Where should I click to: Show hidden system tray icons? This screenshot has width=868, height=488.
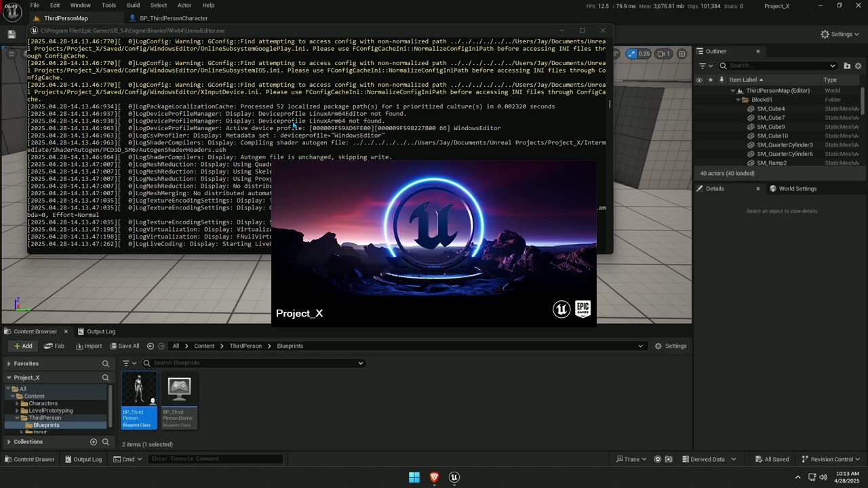[x=797, y=477]
